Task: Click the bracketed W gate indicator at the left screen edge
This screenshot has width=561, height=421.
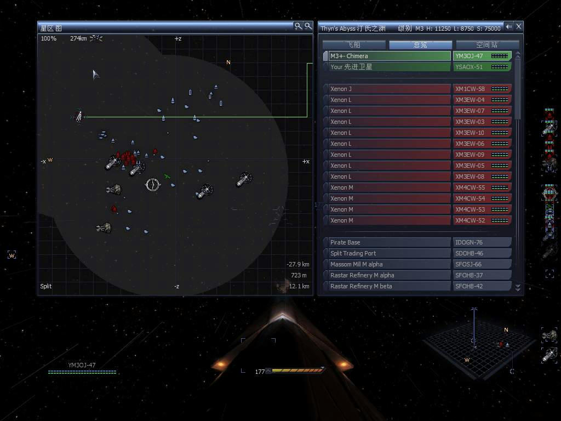Action: click(x=12, y=255)
